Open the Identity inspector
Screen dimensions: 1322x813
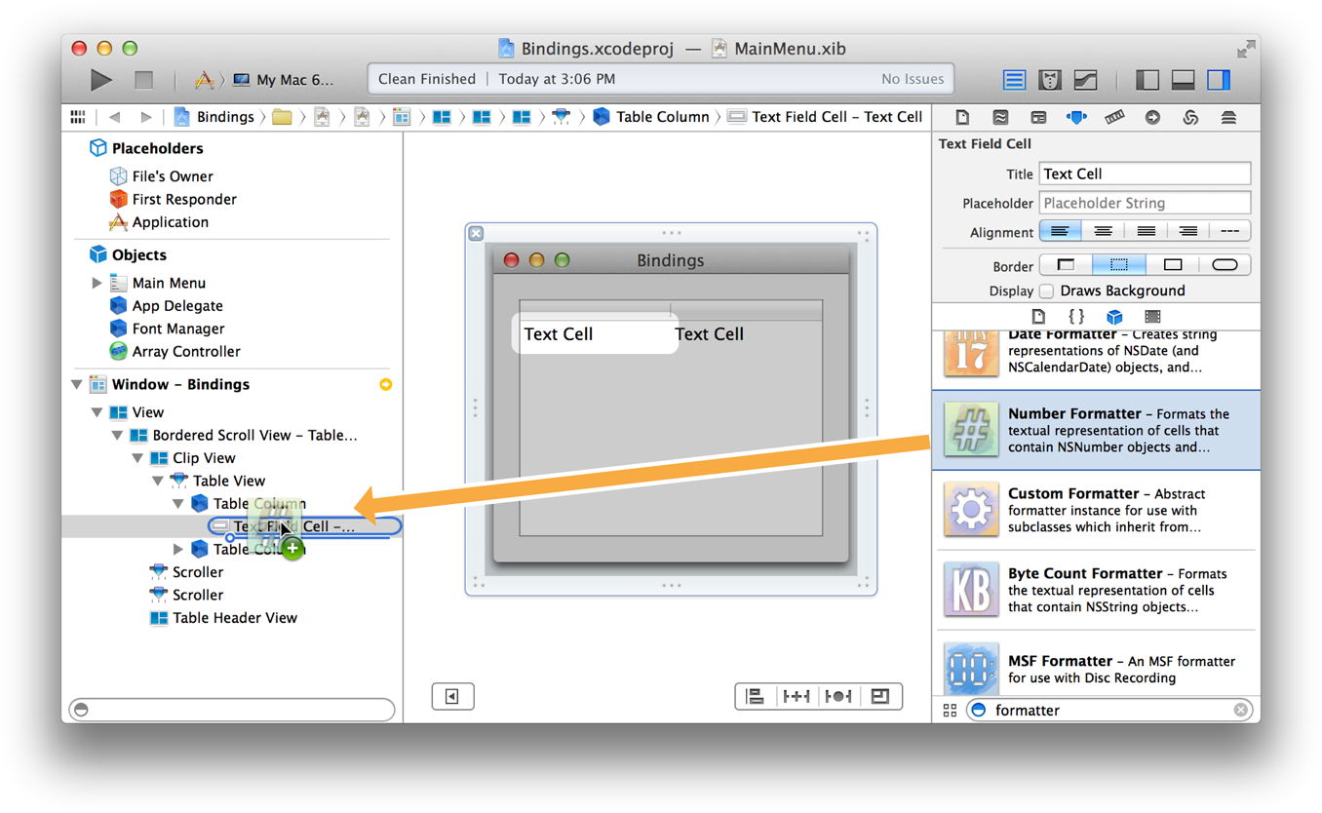1038,117
